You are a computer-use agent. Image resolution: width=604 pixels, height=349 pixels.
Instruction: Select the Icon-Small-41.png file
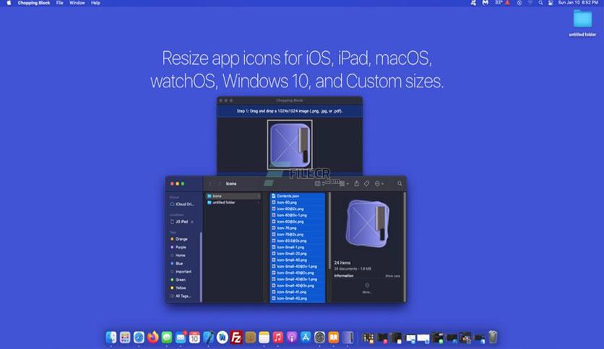pyautogui.click(x=298, y=292)
